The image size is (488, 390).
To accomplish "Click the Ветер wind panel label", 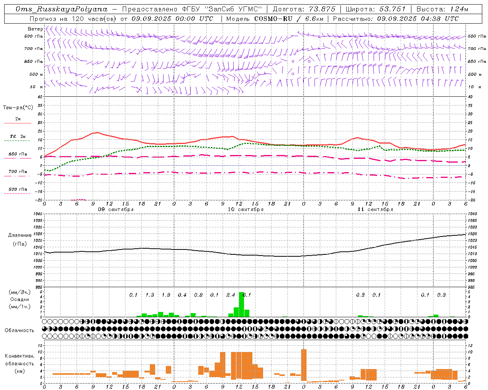I will click(x=35, y=29).
